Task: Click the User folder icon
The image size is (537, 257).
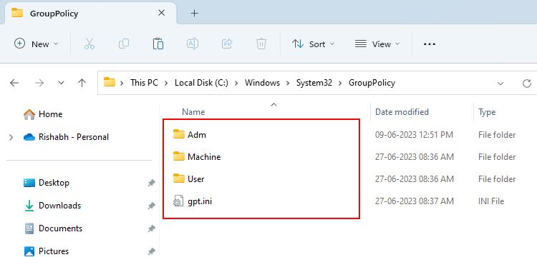Action: pyautogui.click(x=179, y=179)
